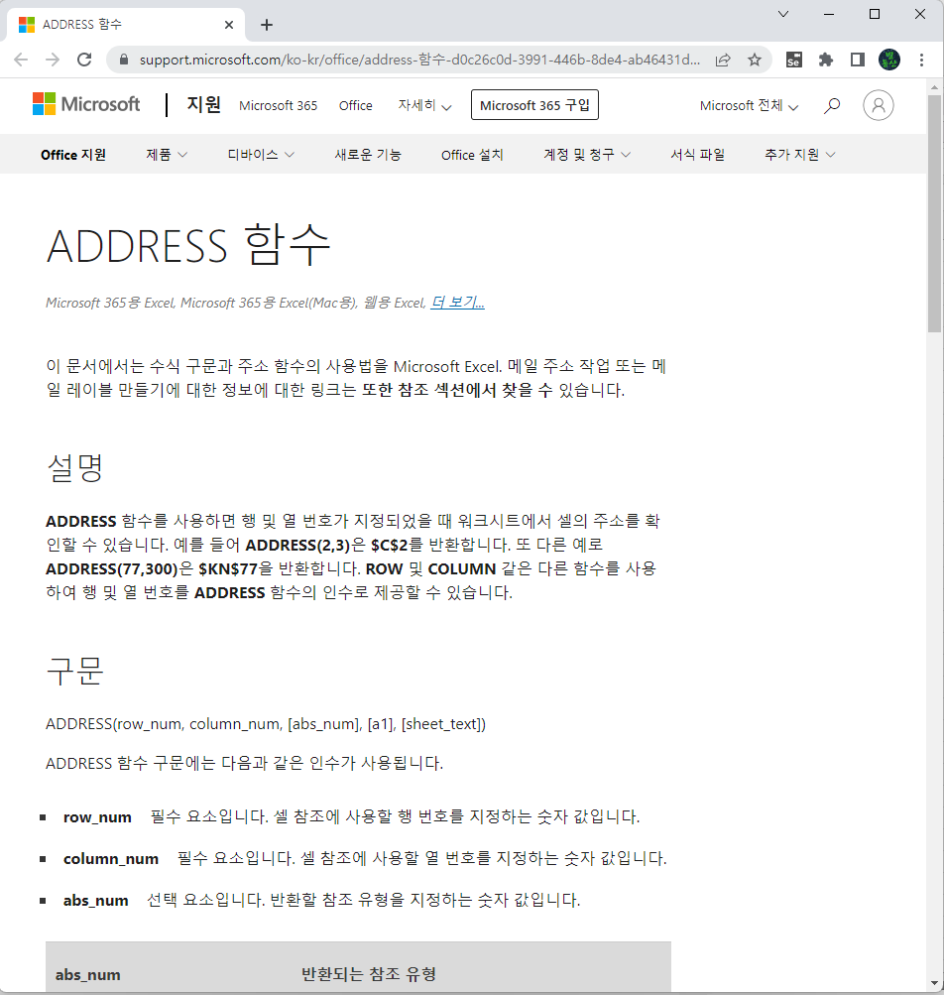
Task: Expand the 자세히 dropdown
Action: (x=424, y=105)
